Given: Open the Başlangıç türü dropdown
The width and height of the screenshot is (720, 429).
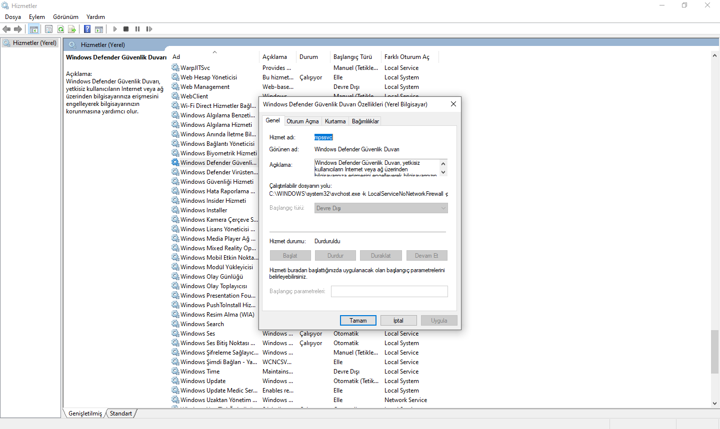Looking at the screenshot, I should [381, 208].
